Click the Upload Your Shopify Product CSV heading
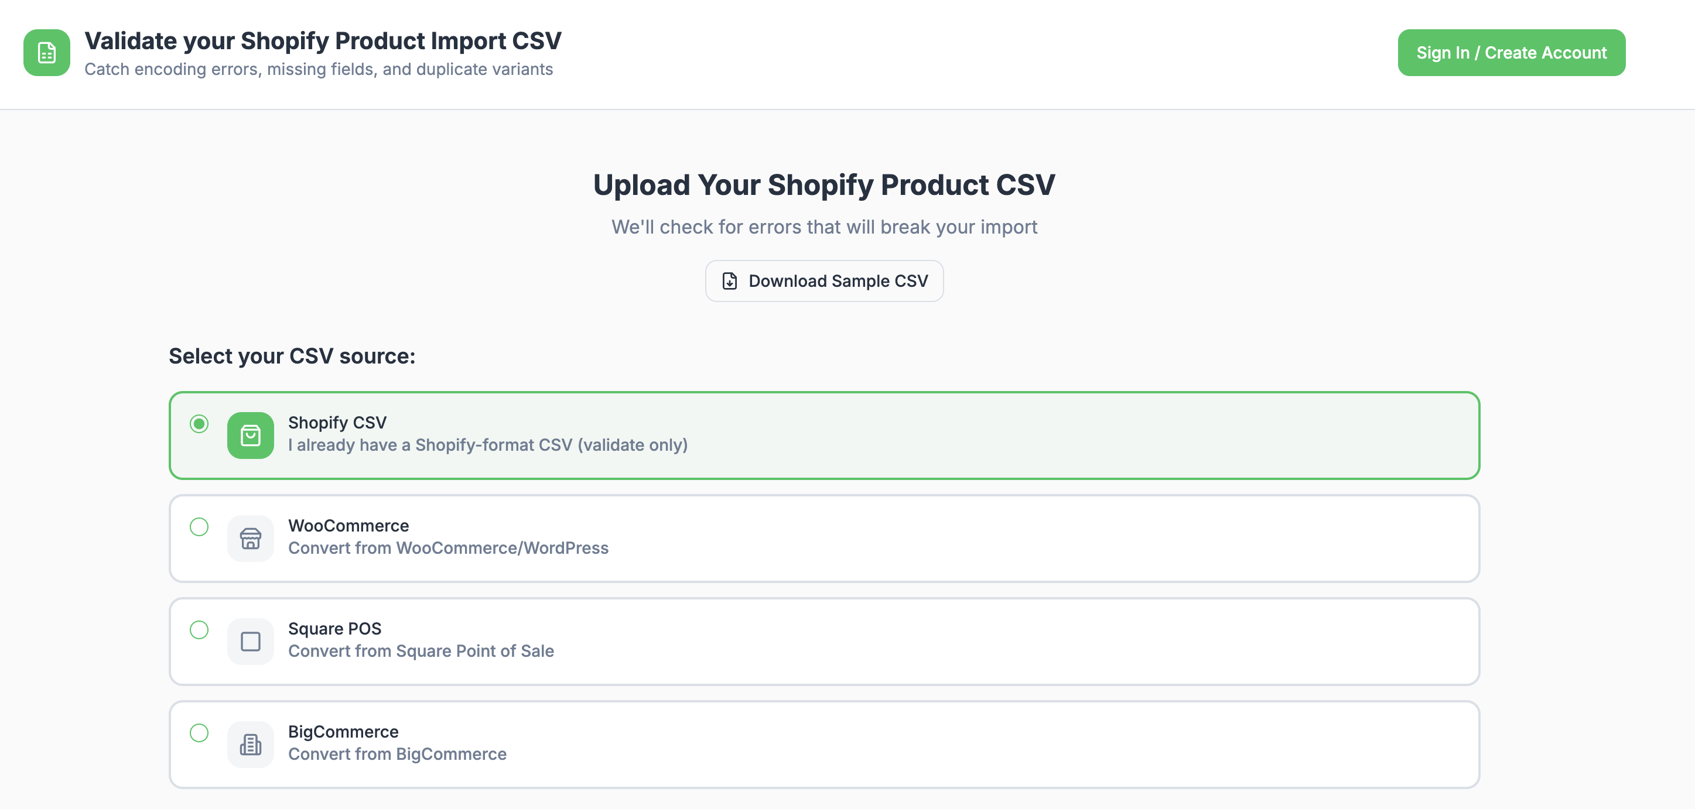This screenshot has height=809, width=1695. coord(824,185)
